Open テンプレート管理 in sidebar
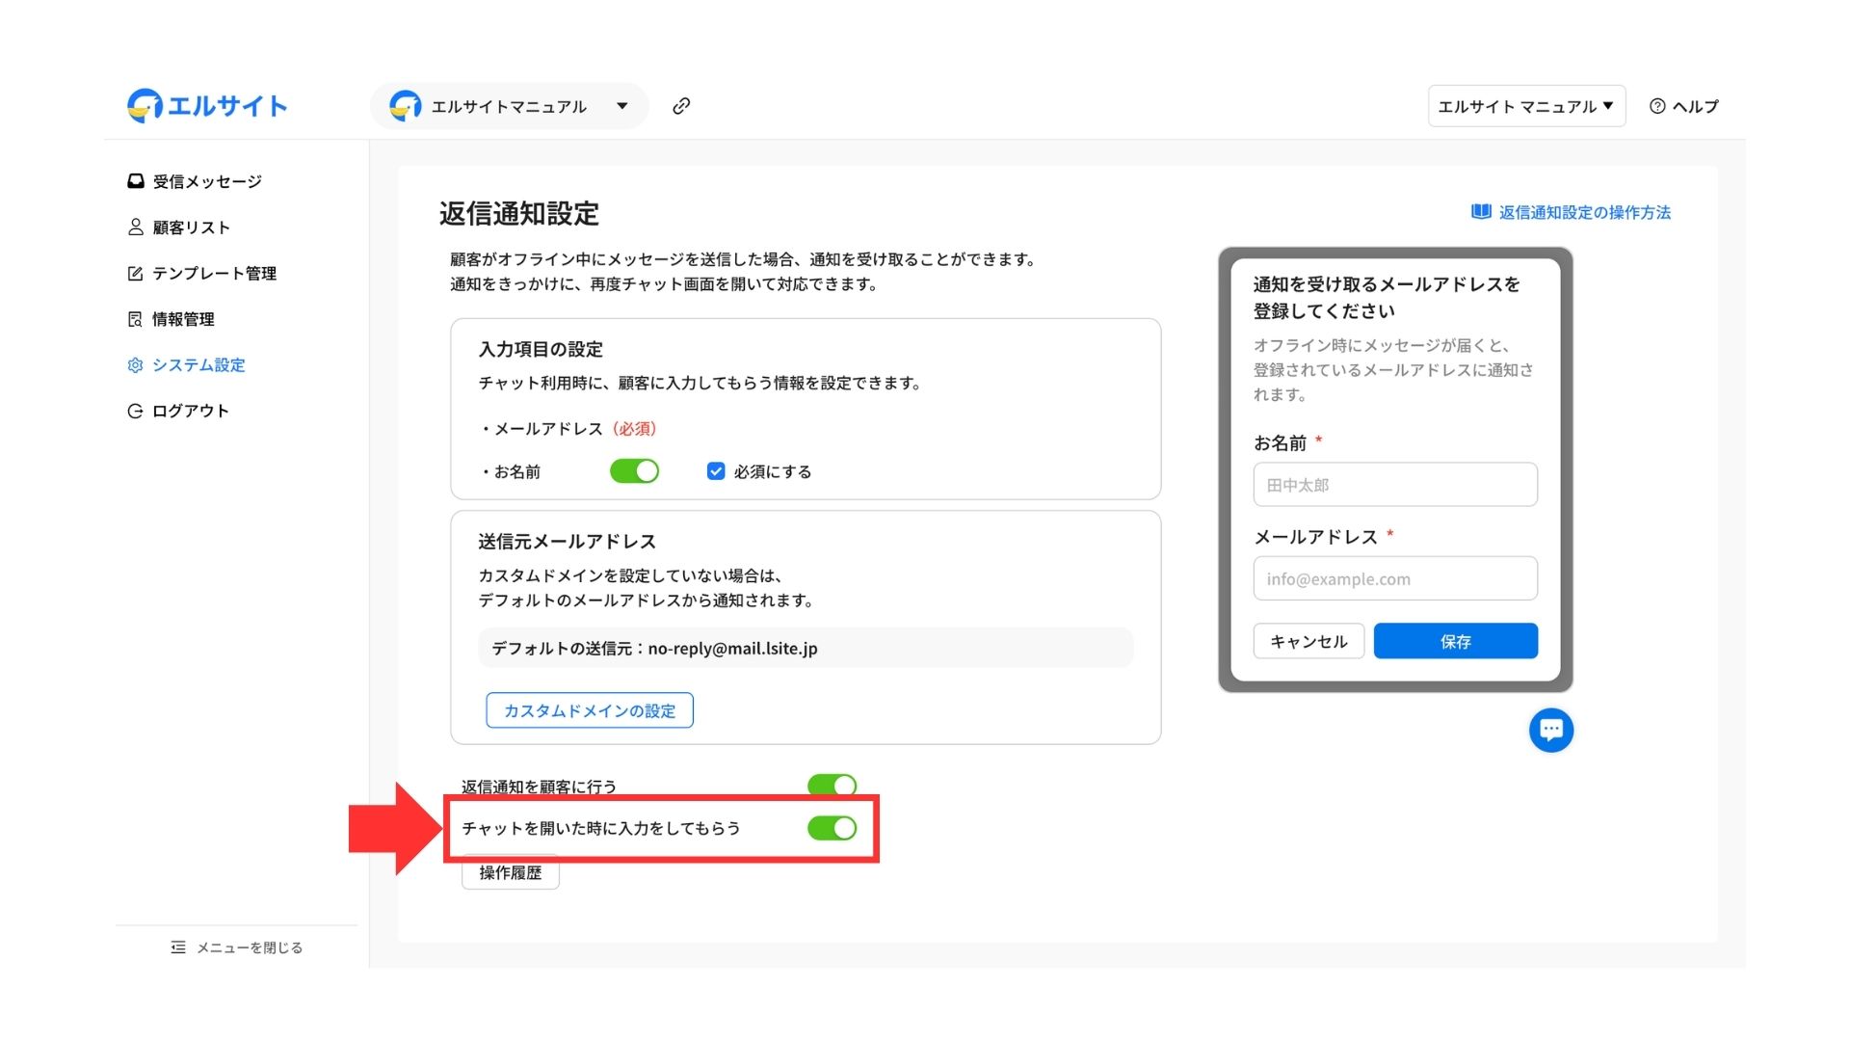 pos(213,274)
